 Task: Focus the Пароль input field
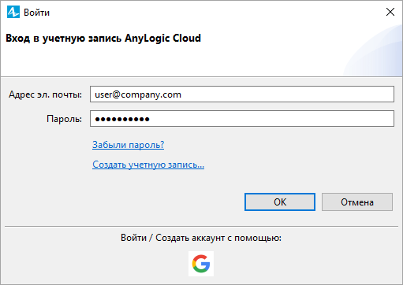(242, 119)
